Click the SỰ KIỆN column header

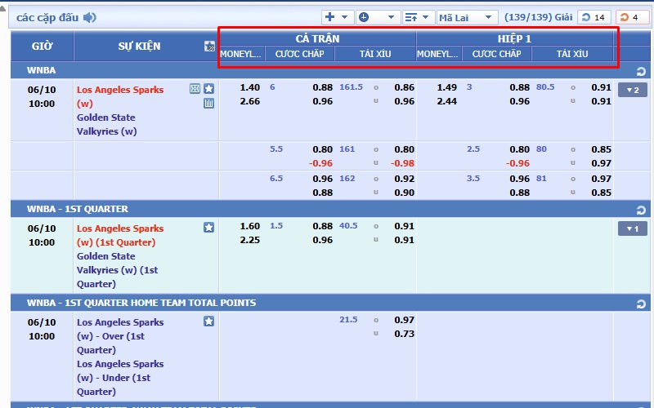tap(139, 46)
